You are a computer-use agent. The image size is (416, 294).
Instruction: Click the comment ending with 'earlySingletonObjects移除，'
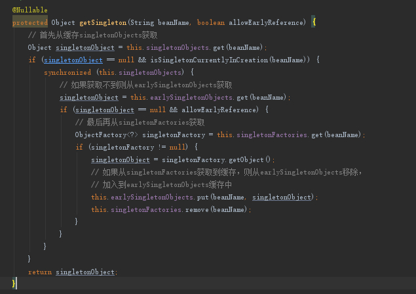(226, 172)
